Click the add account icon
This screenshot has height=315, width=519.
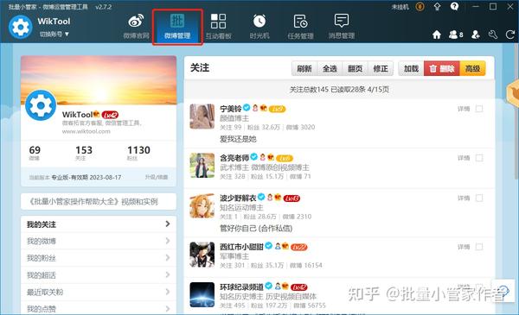point(476,35)
